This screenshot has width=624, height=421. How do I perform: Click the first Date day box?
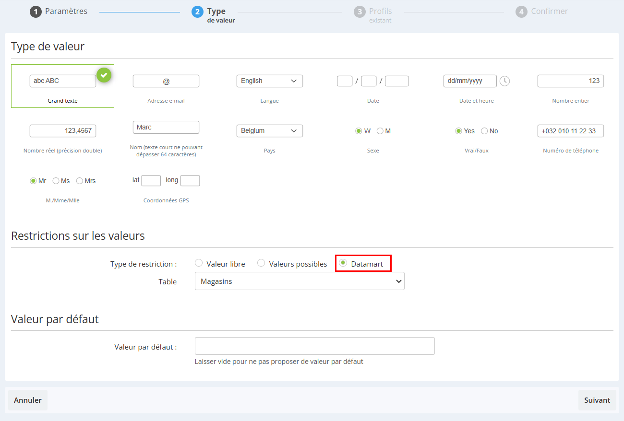click(345, 81)
